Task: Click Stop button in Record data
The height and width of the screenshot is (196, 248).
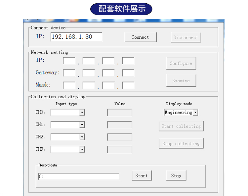Action: (176, 175)
